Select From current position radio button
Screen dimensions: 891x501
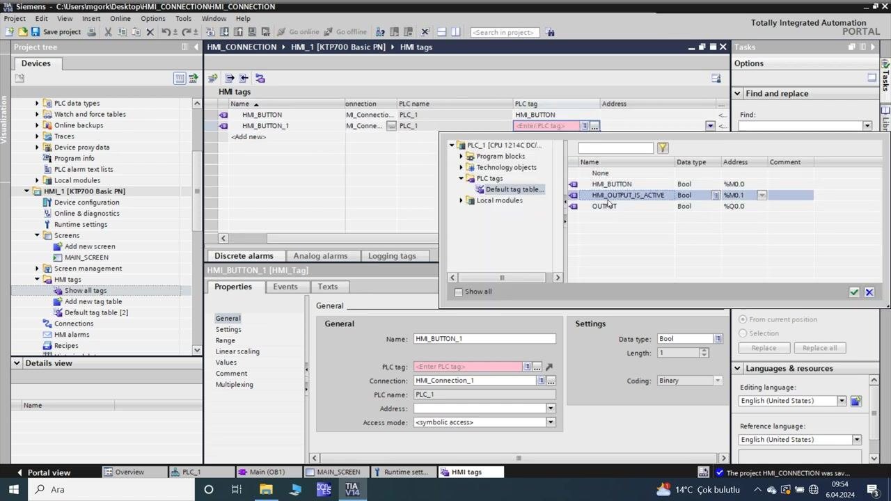click(x=743, y=319)
